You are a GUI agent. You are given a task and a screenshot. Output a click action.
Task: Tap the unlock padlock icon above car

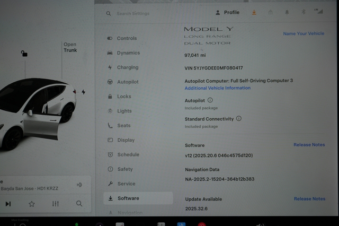click(x=24, y=53)
